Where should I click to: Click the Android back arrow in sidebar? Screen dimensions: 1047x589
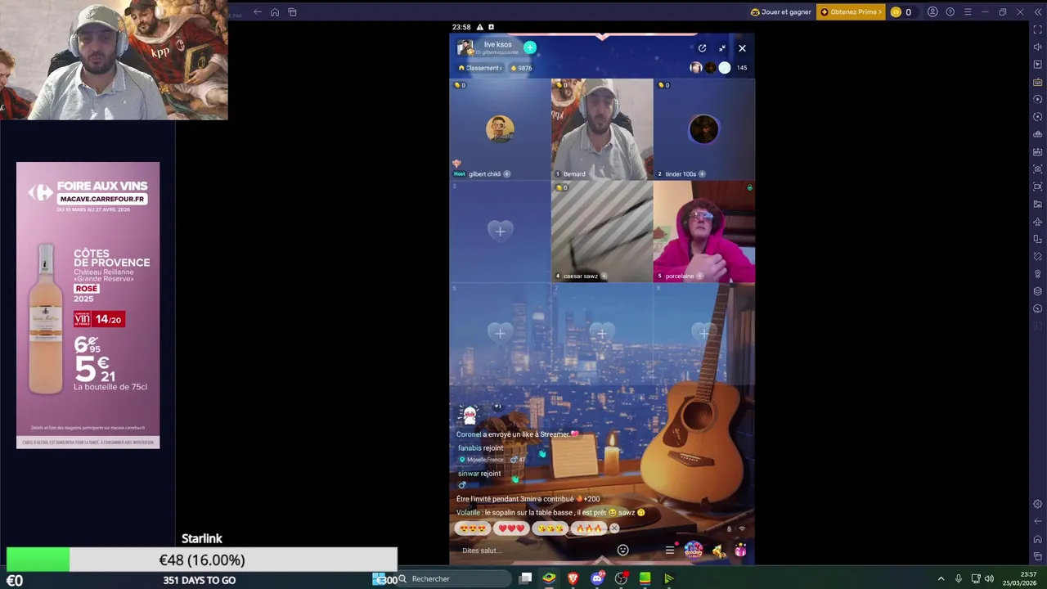pos(1038,521)
